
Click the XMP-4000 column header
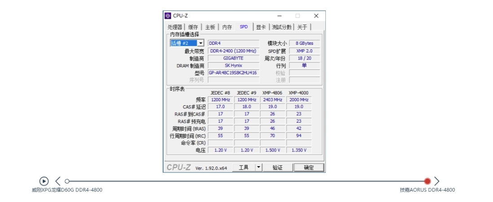point(299,93)
